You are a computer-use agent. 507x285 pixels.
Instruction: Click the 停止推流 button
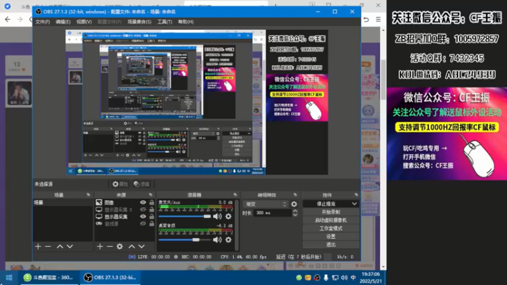click(x=326, y=204)
